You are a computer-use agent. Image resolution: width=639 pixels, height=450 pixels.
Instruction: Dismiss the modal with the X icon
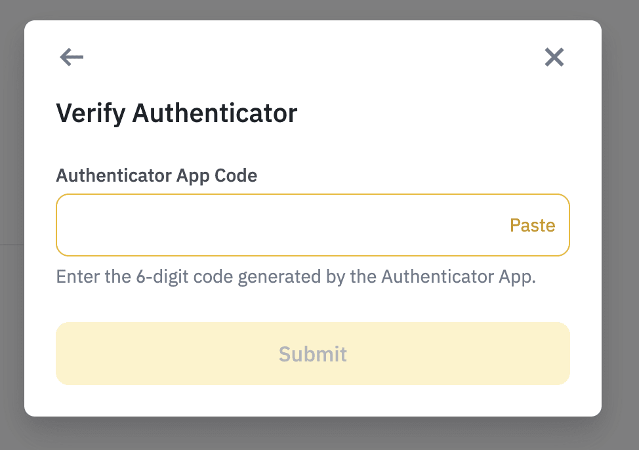[x=554, y=58]
